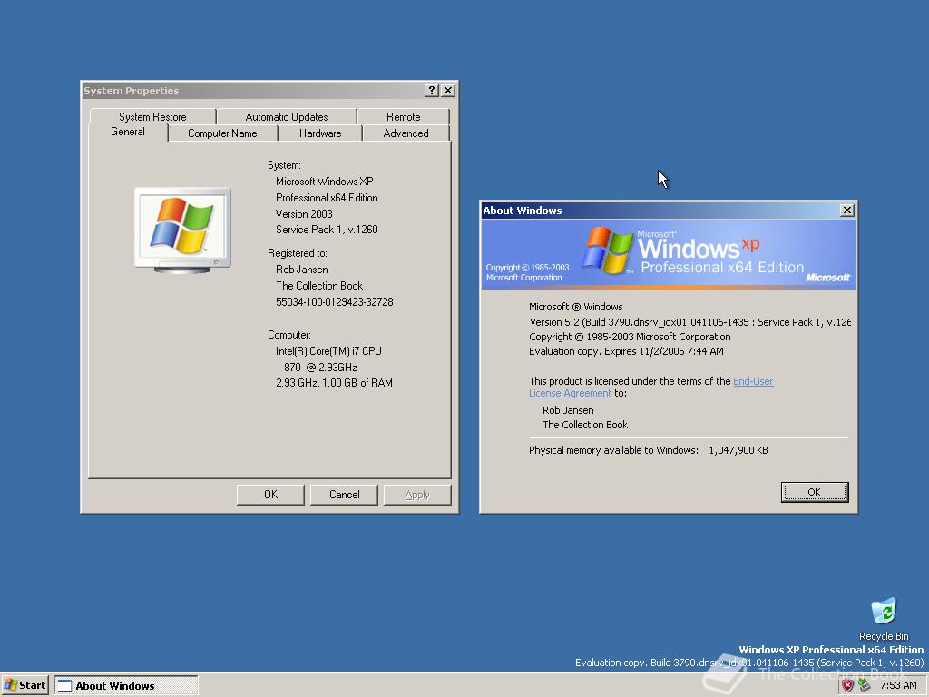Switch to the Automatic Updates tab

pyautogui.click(x=286, y=117)
